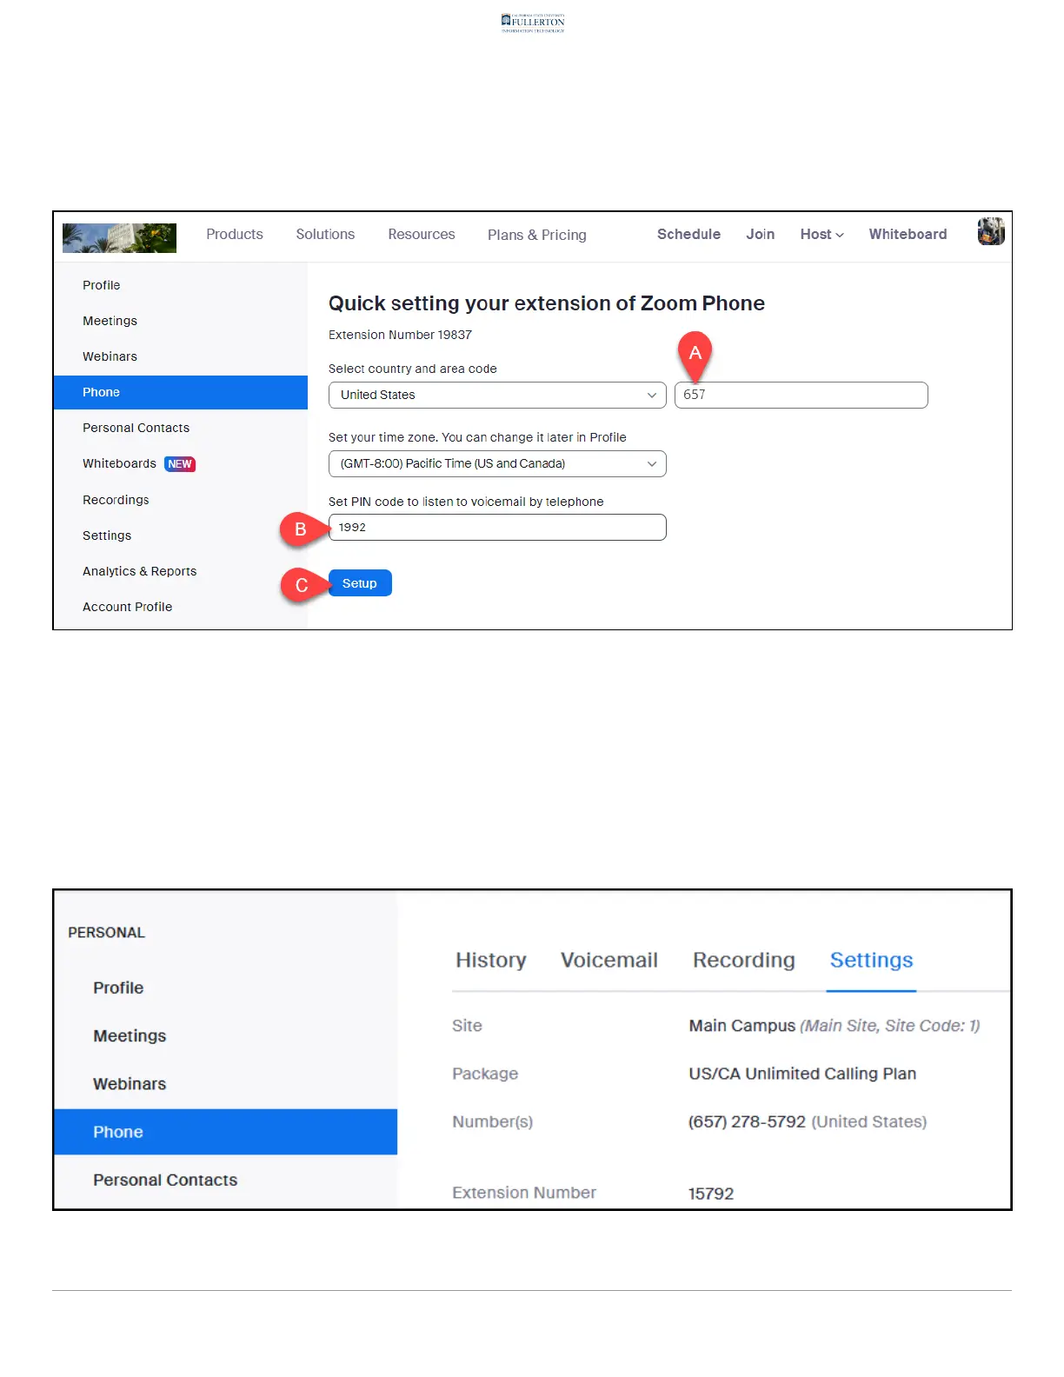
Task: Switch to the Settings tab
Action: coord(871,961)
